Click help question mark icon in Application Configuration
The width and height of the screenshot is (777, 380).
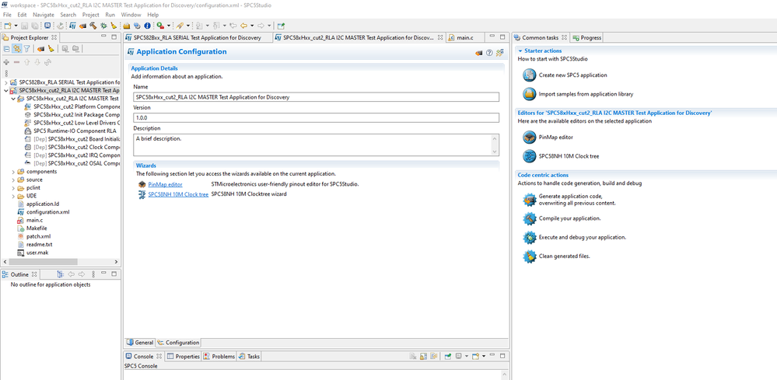click(489, 53)
